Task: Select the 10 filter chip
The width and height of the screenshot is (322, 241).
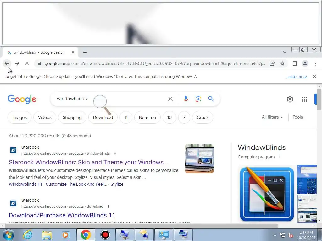Action: [169, 117]
